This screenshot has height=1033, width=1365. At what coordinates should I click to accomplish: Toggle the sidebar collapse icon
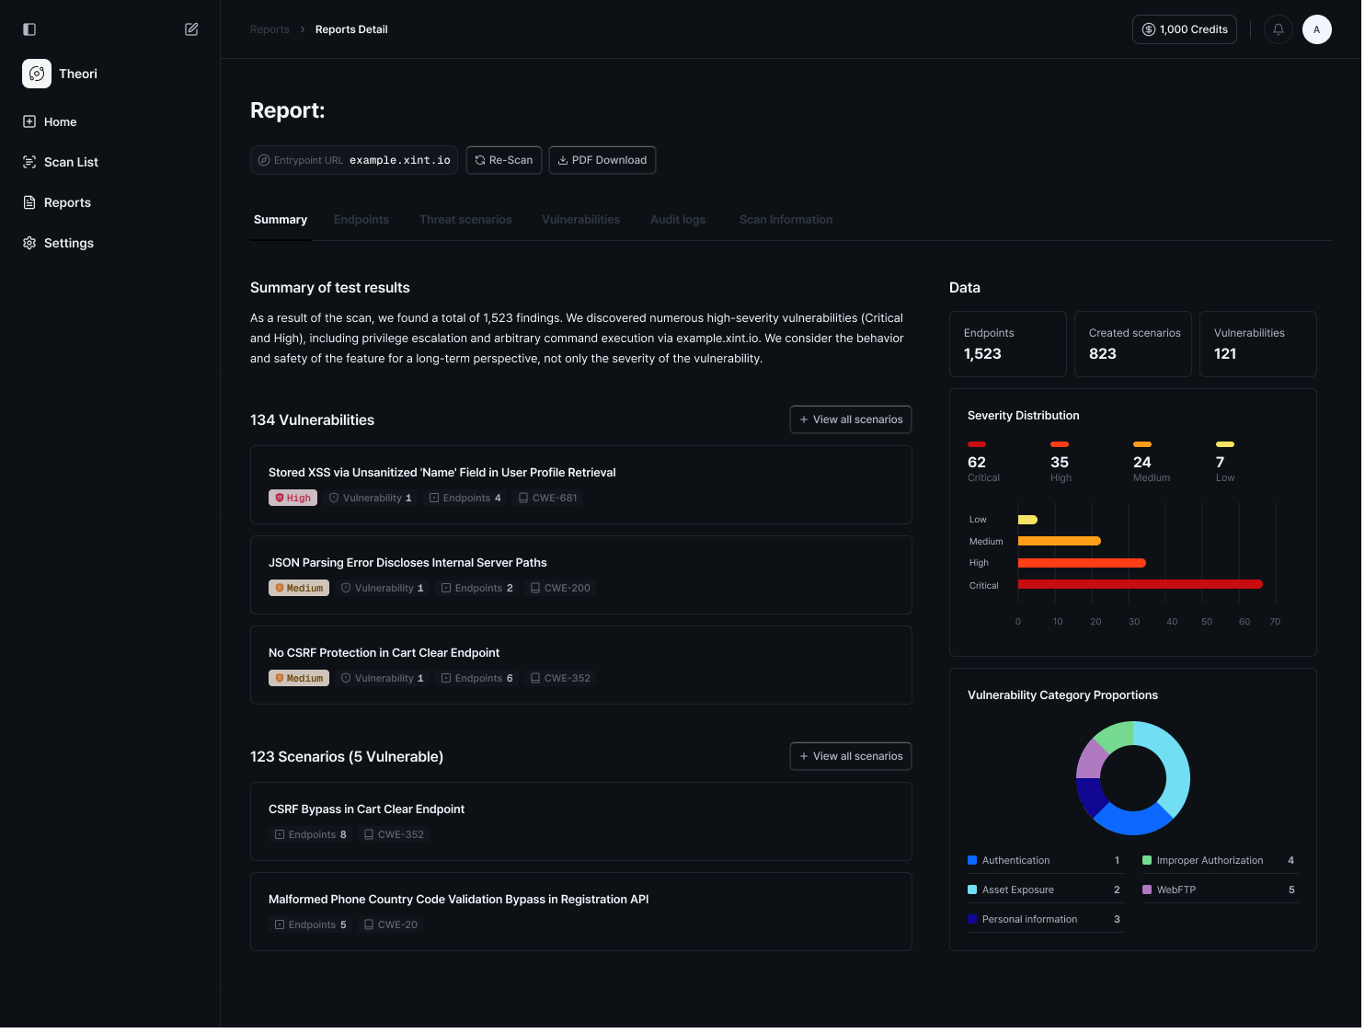click(29, 29)
